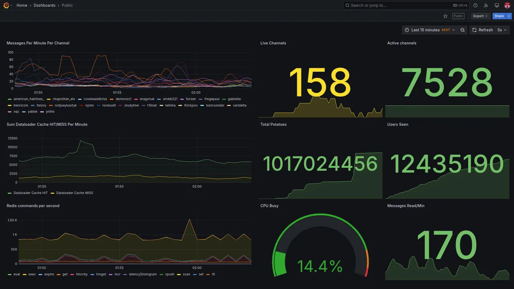Image resolution: width=514 pixels, height=289 pixels.
Task: Open the Last 15 minutes time picker
Action: (x=430, y=30)
